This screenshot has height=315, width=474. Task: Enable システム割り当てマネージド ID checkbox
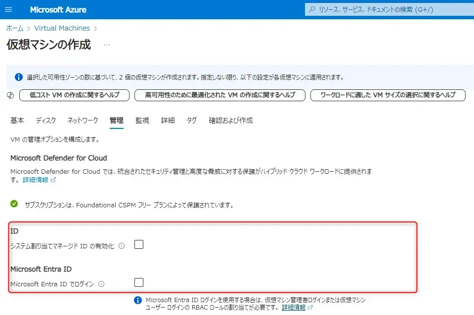pos(139,244)
